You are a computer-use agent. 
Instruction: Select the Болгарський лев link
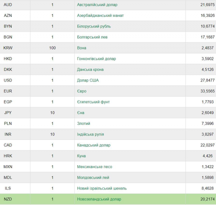[x=92, y=37]
